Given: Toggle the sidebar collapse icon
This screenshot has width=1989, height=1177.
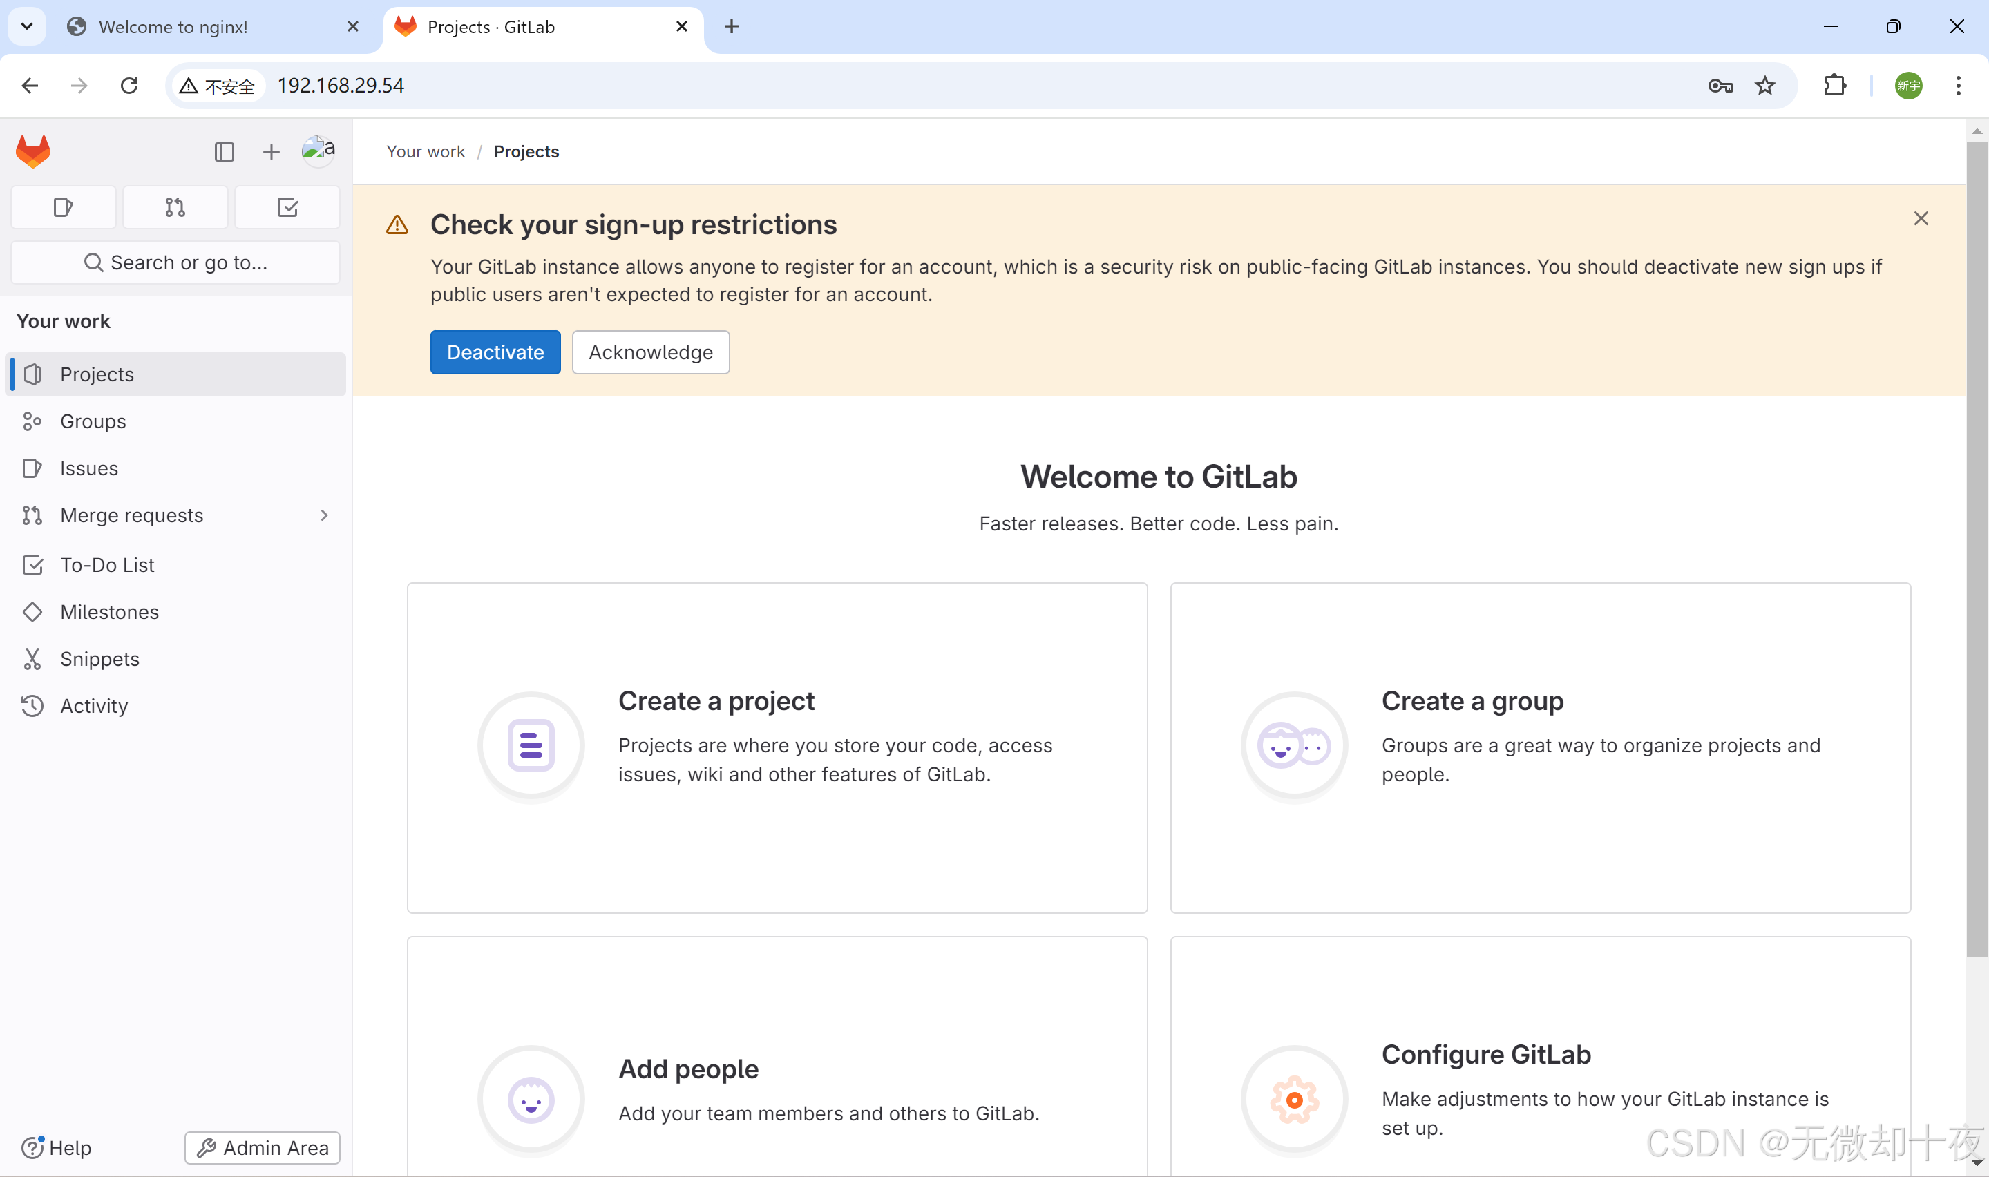Looking at the screenshot, I should [225, 151].
